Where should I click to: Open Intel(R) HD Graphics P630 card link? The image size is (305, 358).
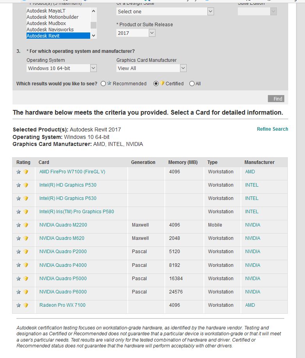[68, 198]
